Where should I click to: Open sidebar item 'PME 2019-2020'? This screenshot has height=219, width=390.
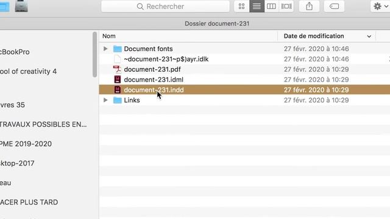26,144
